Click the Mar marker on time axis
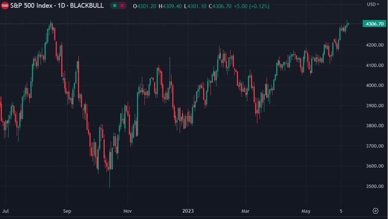The width and height of the screenshot is (388, 219). [245, 211]
